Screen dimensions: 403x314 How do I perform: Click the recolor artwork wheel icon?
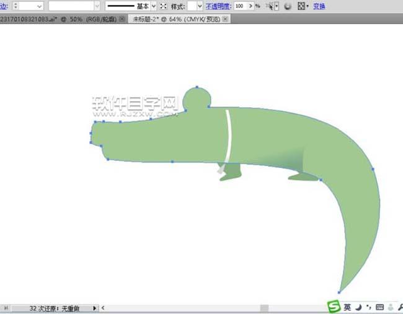pyautogui.click(x=287, y=6)
